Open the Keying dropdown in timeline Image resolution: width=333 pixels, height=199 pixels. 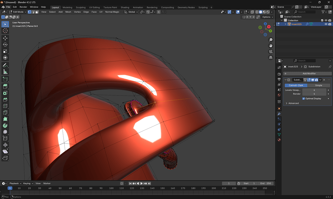(x=28, y=183)
